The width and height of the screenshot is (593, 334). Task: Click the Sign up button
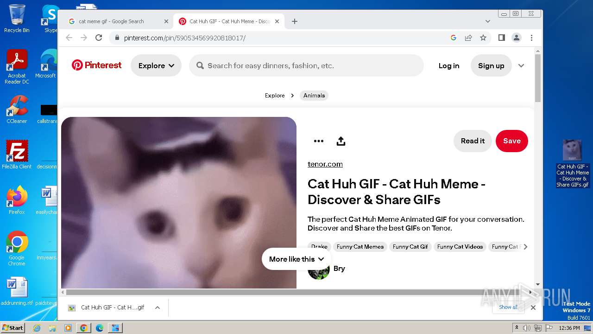coord(491,65)
